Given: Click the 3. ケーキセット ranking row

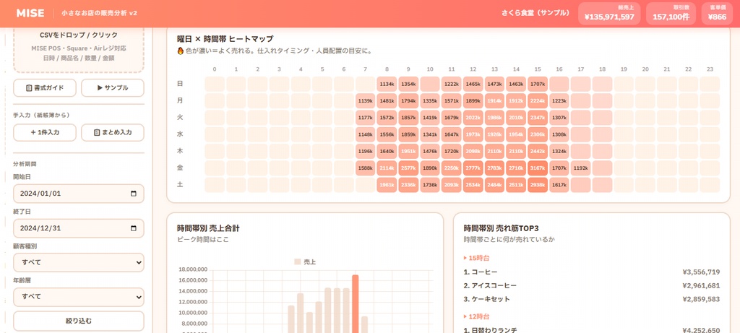Looking at the screenshot, I should 592,299.
